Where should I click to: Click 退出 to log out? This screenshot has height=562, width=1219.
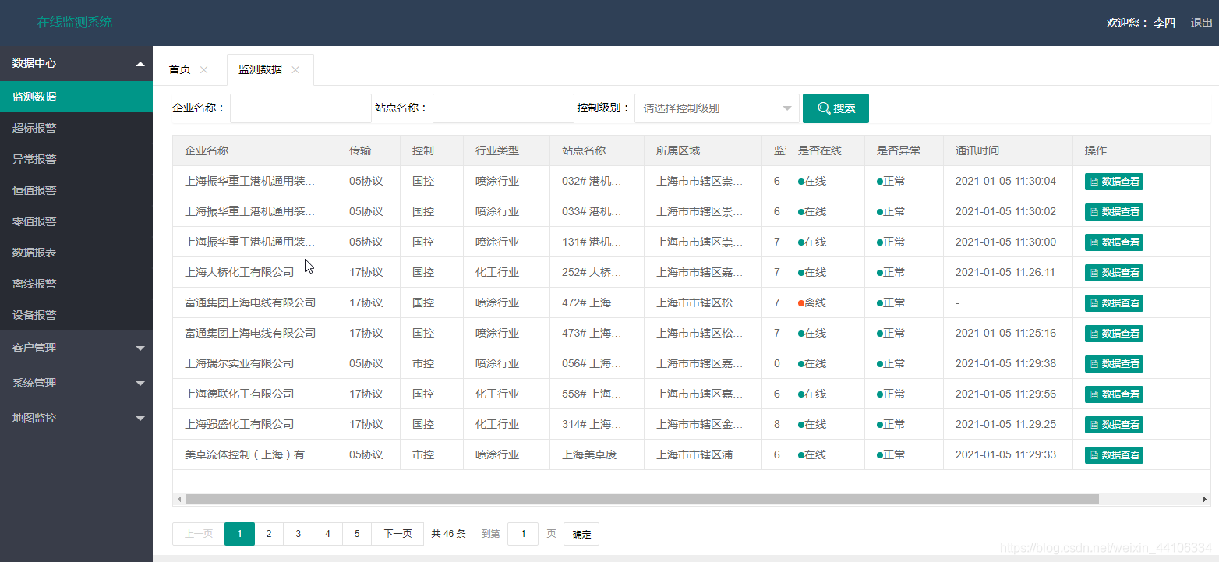(1202, 23)
